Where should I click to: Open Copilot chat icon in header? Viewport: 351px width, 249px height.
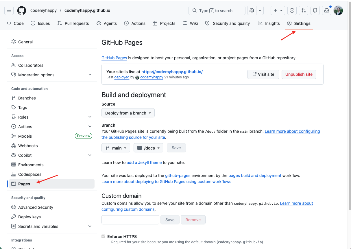(252, 10)
